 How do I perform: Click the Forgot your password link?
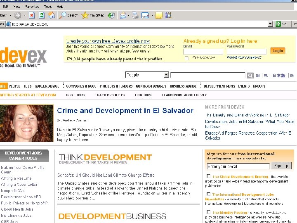[x=244, y=57]
